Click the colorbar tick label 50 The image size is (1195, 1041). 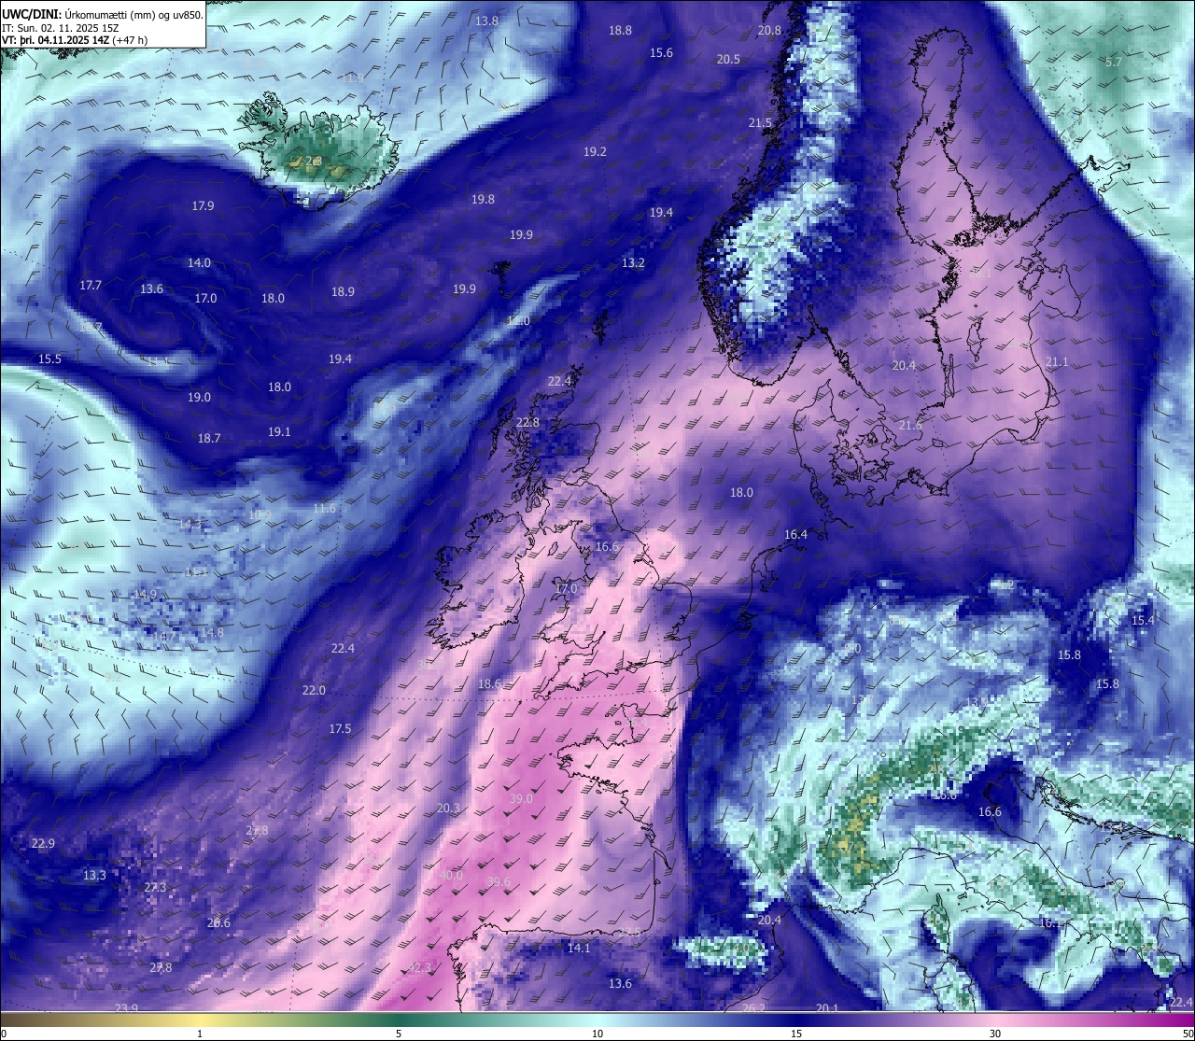[1188, 1034]
